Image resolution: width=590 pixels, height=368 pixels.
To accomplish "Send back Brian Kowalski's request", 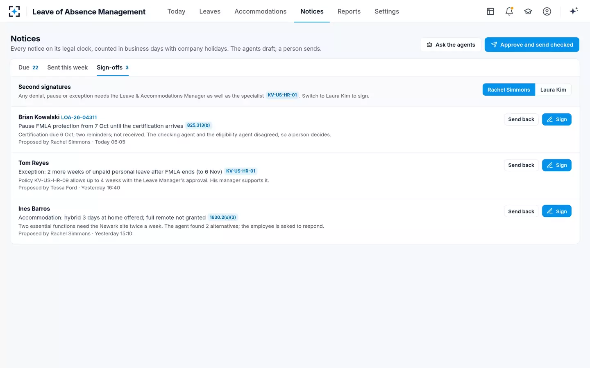I will tap(521, 119).
